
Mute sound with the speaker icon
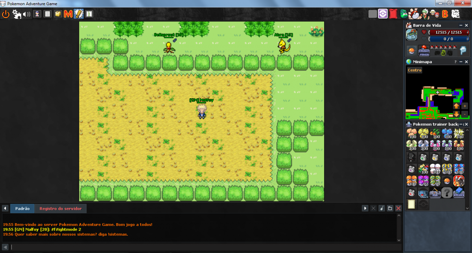[x=27, y=15]
